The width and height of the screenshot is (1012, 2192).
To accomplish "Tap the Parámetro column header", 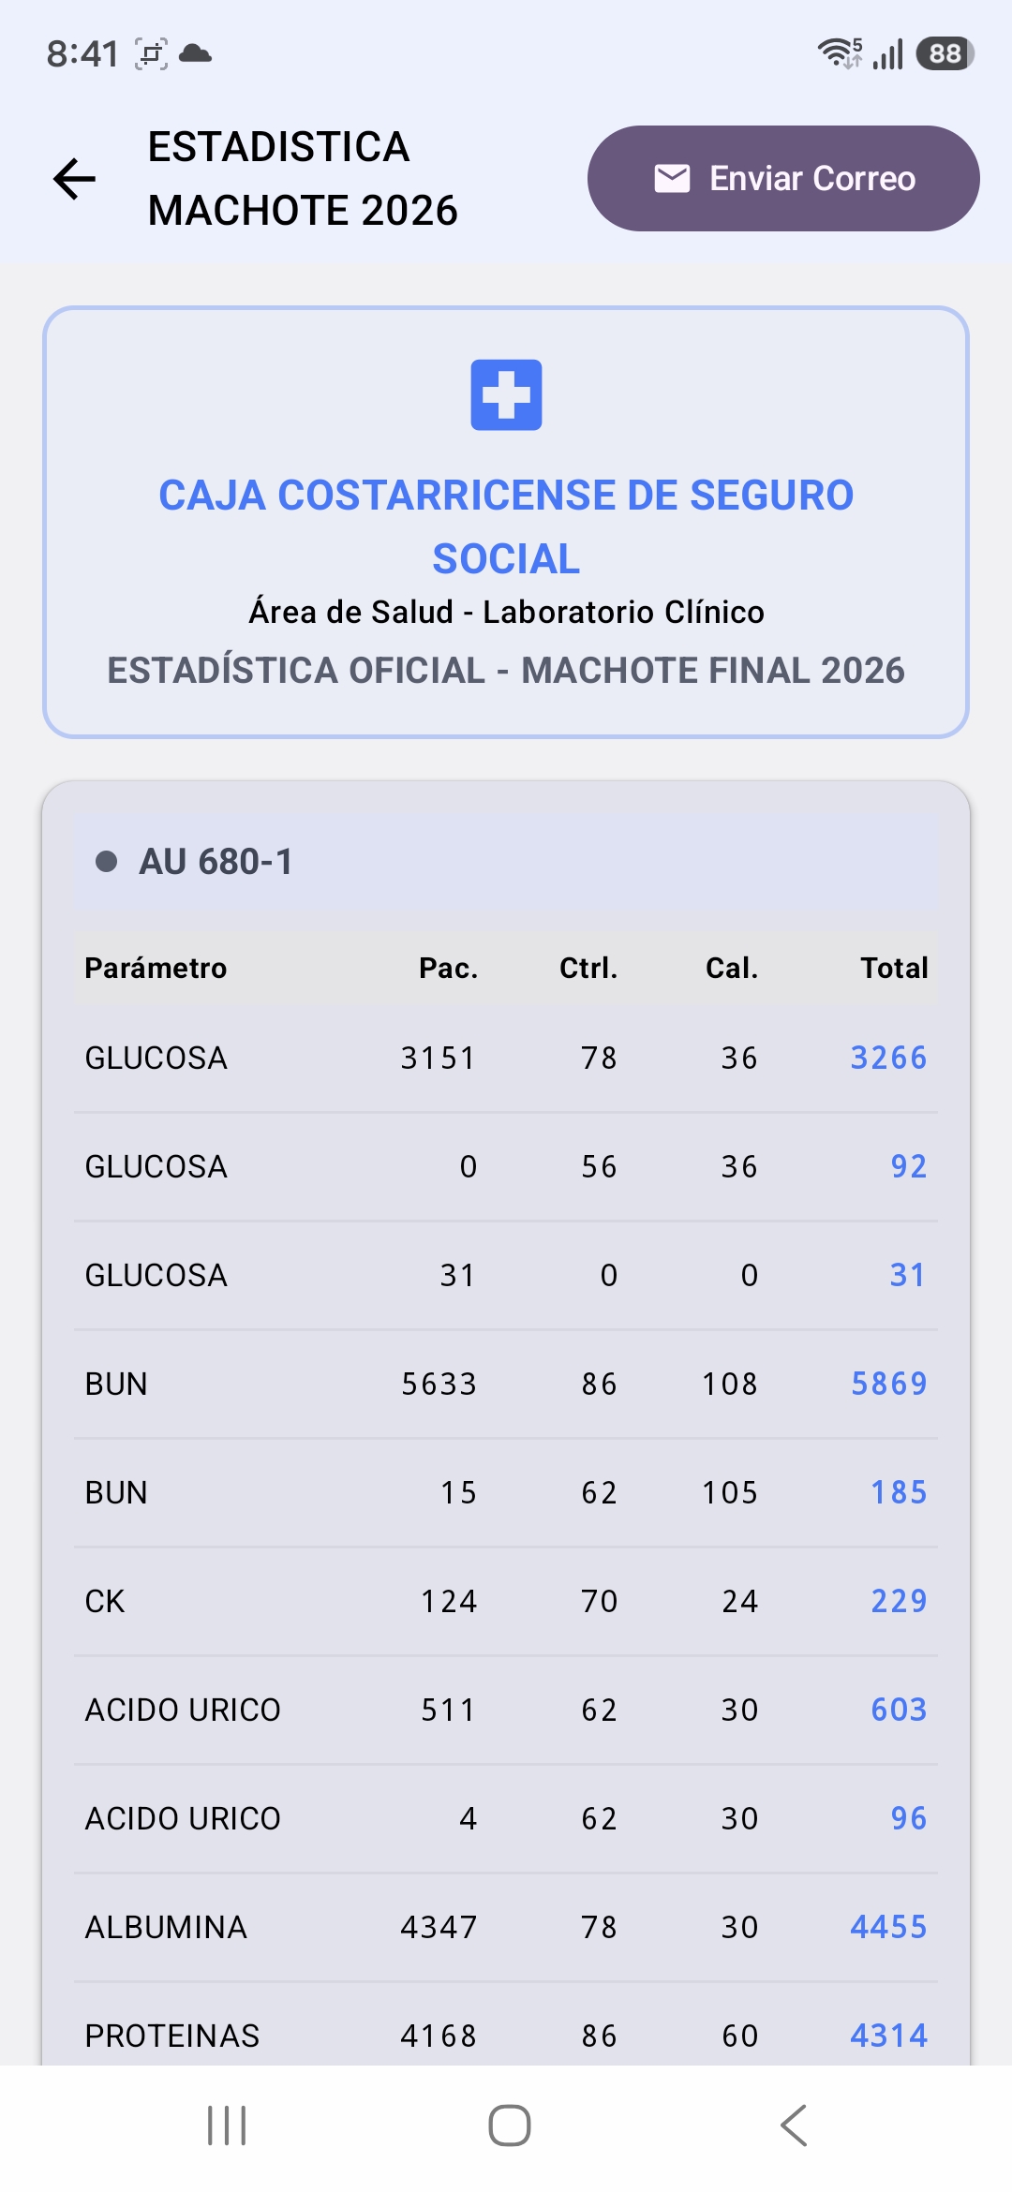I will 156,968.
